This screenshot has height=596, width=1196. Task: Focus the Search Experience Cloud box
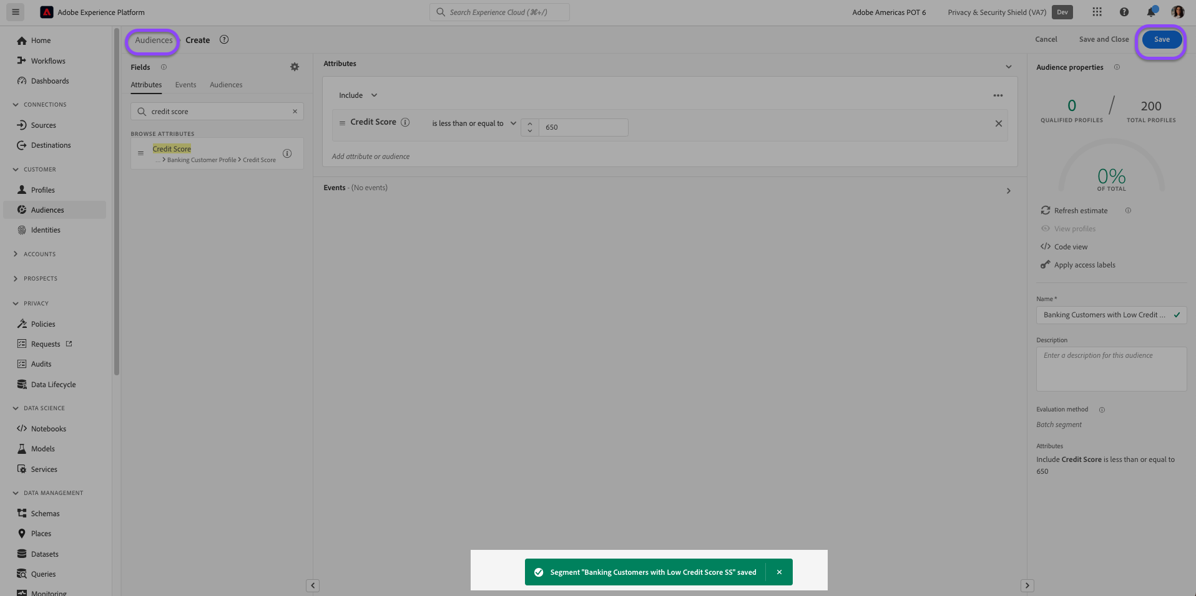(x=499, y=12)
